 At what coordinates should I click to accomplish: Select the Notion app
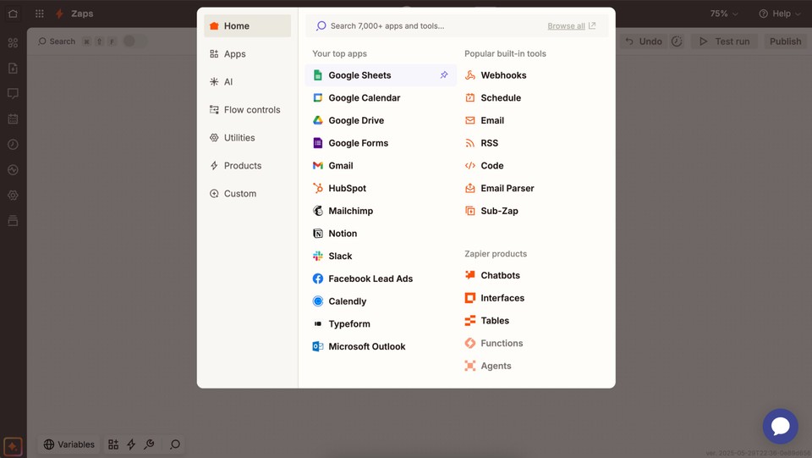[x=380, y=234]
